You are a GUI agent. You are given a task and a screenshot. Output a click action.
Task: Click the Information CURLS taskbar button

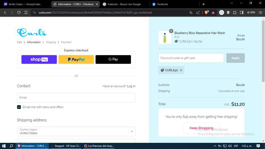coord(32,146)
